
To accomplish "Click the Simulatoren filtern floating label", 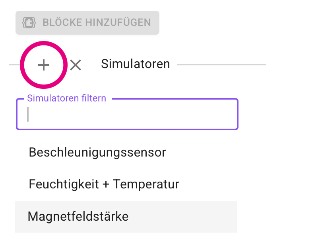I will pyautogui.click(x=66, y=98).
